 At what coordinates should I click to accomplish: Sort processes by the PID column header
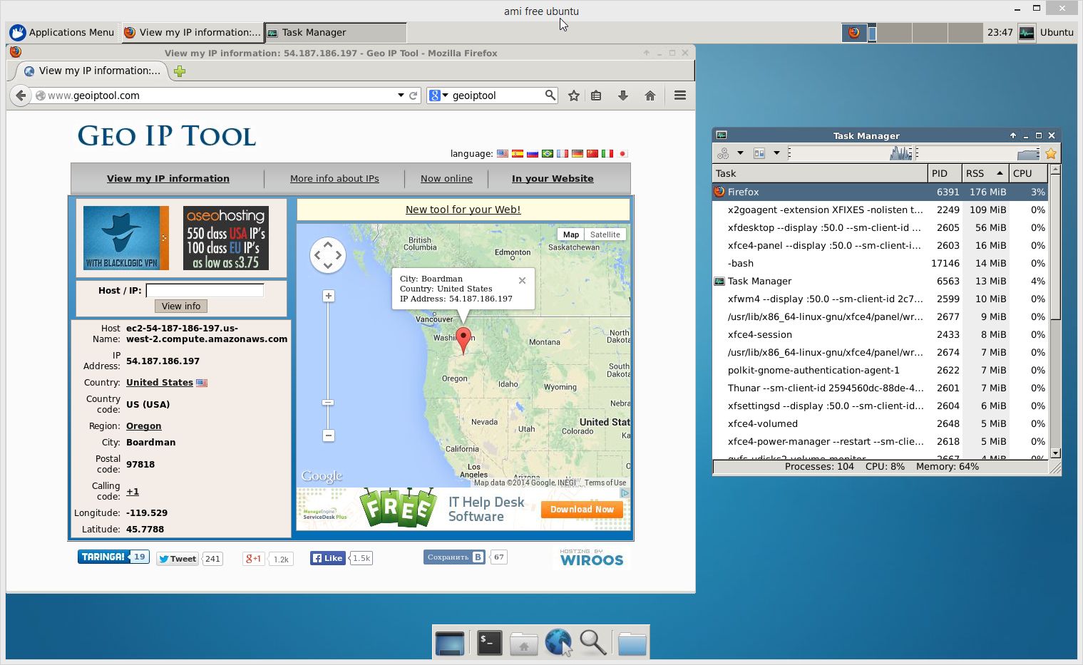point(944,173)
